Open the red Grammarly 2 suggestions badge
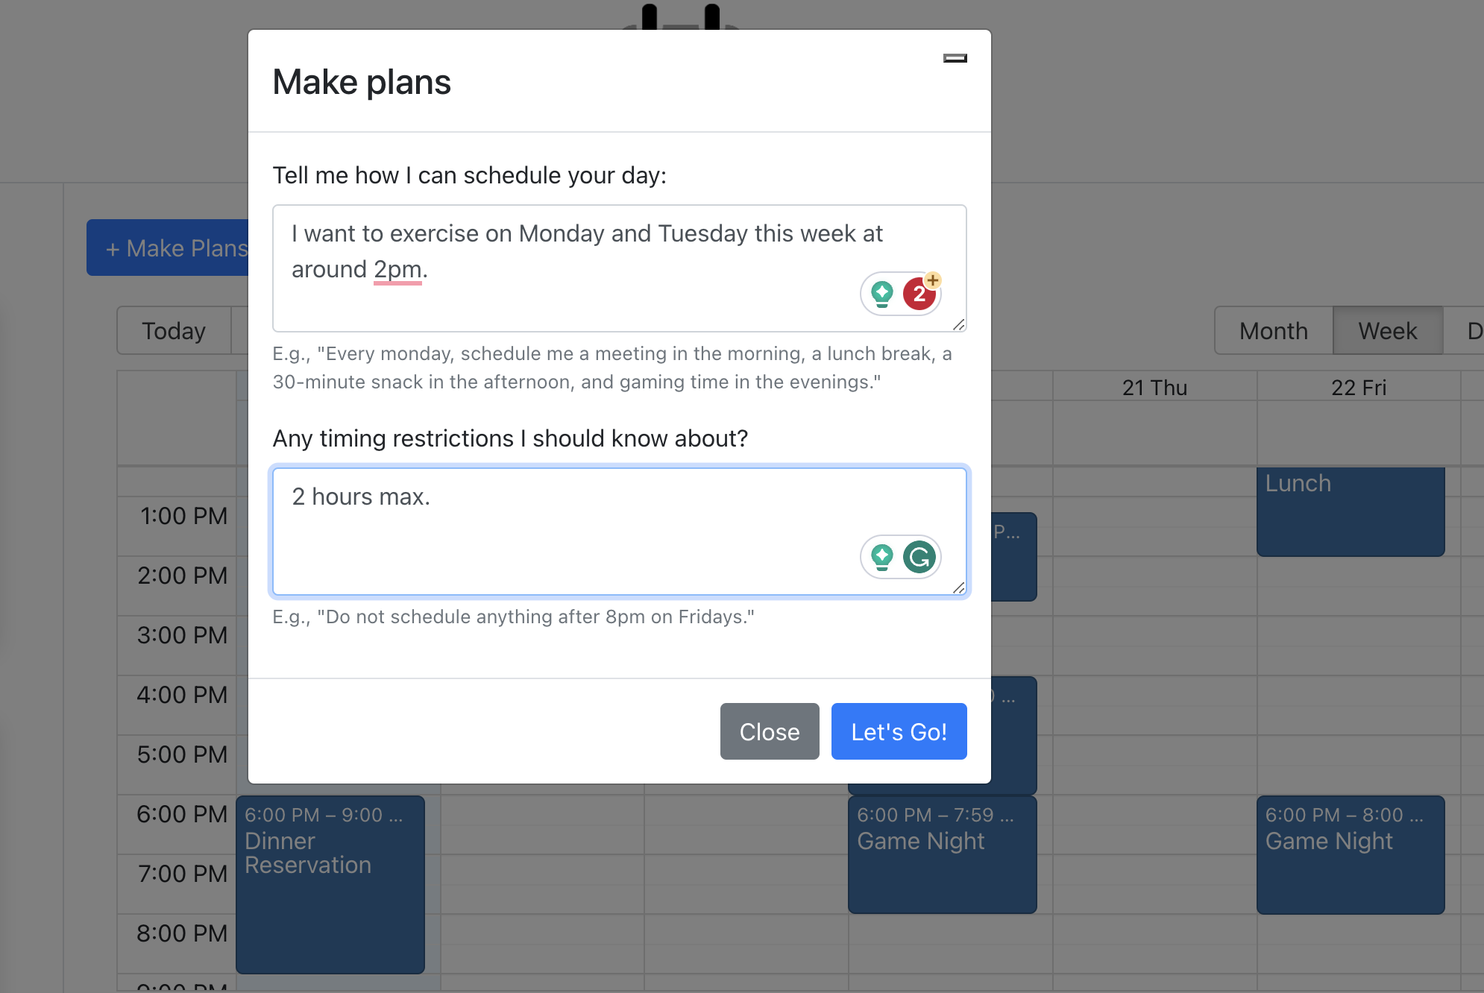Viewport: 1484px width, 993px height. (x=919, y=294)
